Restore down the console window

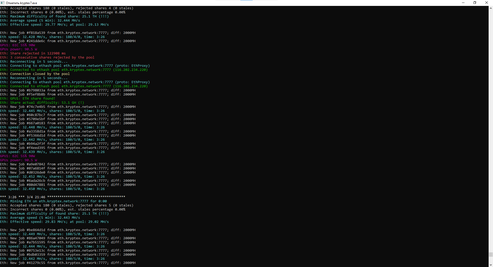pyautogui.click(x=475, y=3)
